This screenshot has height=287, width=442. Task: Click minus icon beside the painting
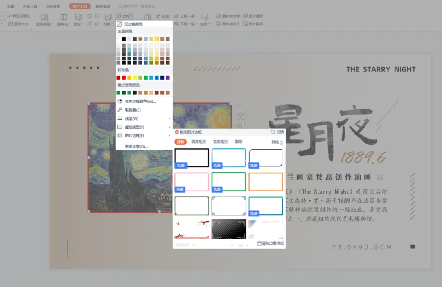click(240, 105)
